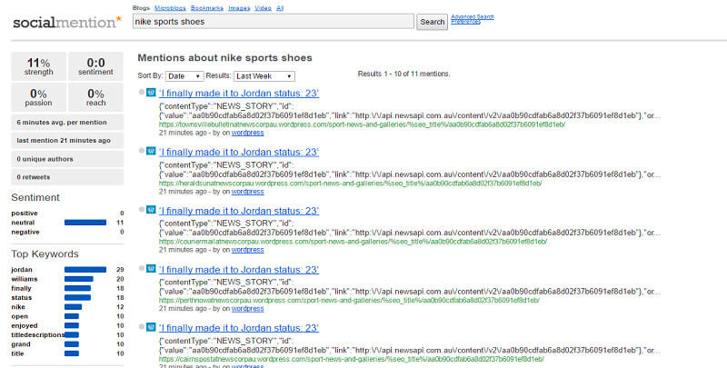Click the cairnspost green URL
Image resolution: width=727 pixels, height=368 pixels.
(352, 359)
